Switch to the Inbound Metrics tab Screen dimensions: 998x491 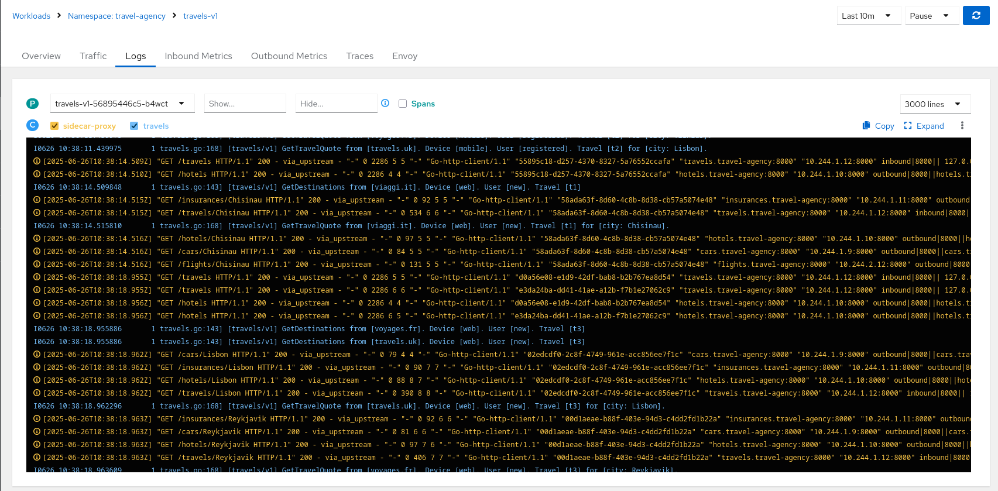tap(198, 56)
